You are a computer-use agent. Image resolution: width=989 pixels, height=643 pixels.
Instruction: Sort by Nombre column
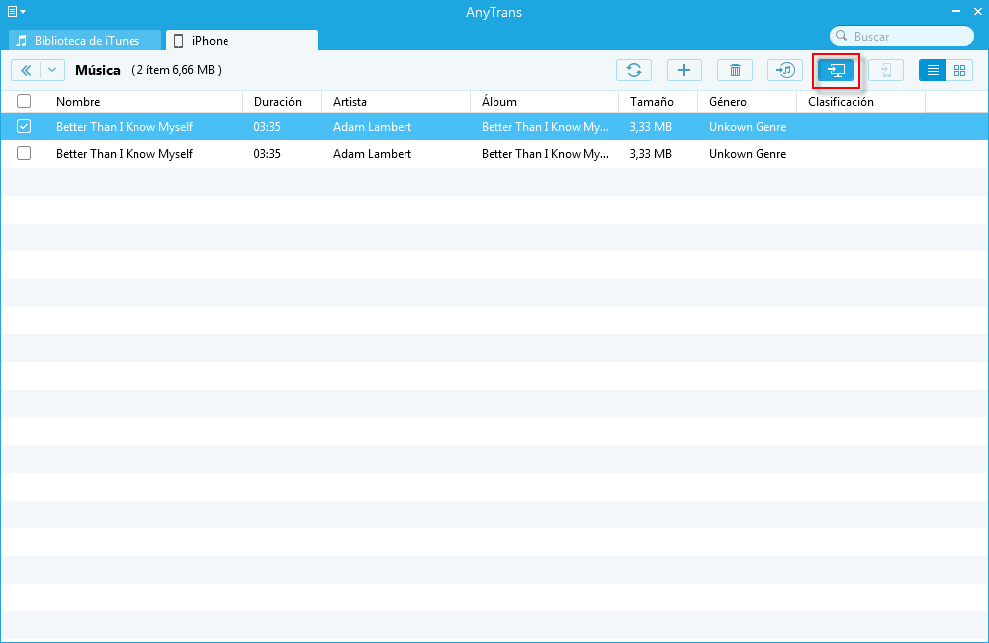coord(143,102)
